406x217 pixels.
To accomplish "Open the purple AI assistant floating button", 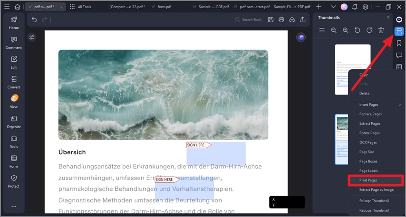I will [301, 38].
